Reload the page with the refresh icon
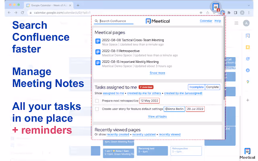The height and width of the screenshot is (161, 258). tap(23, 12)
